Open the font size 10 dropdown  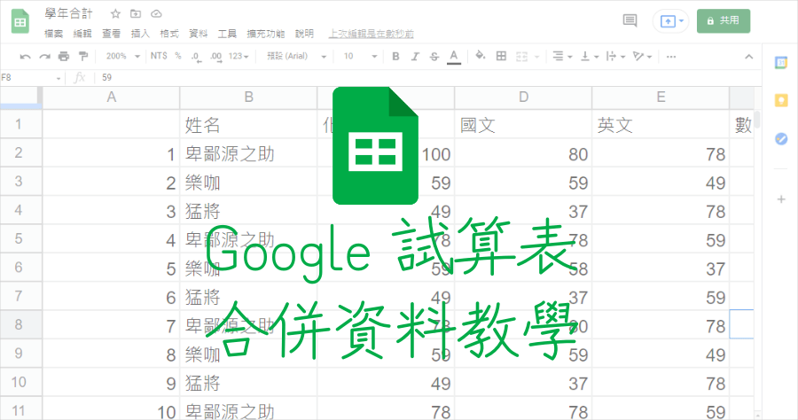coord(360,56)
